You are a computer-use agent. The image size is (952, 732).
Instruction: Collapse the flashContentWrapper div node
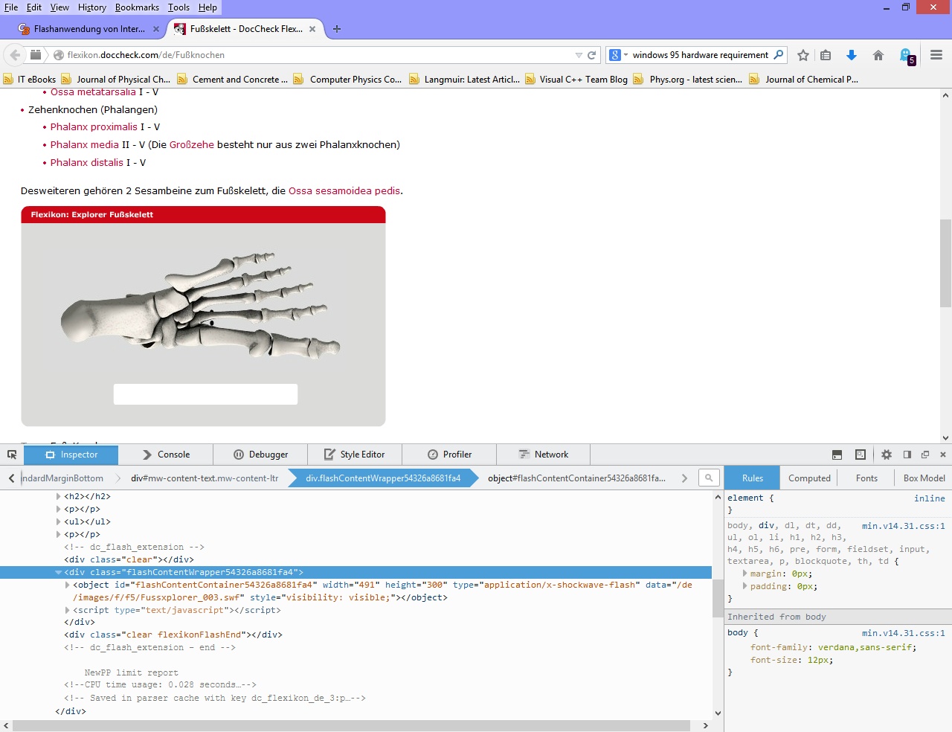pos(58,573)
